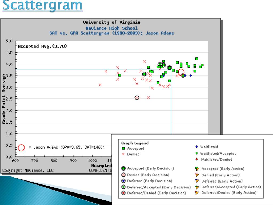Select the Denied (Early Decision) legend icon

click(x=123, y=175)
